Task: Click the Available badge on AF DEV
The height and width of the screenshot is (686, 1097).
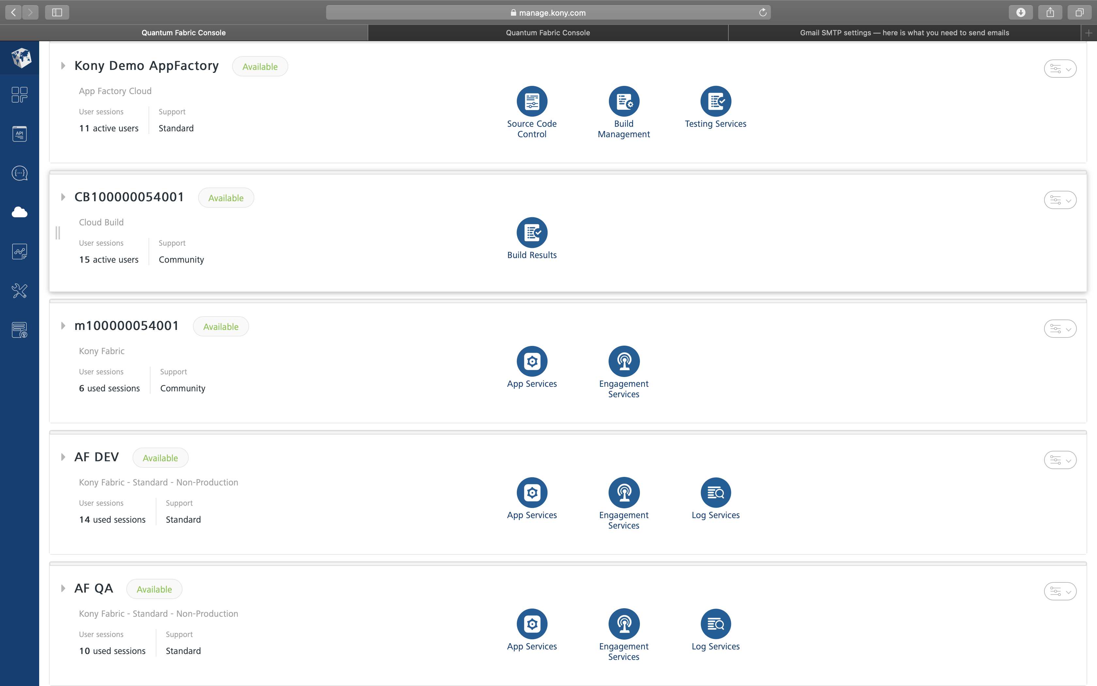Action: 161,457
